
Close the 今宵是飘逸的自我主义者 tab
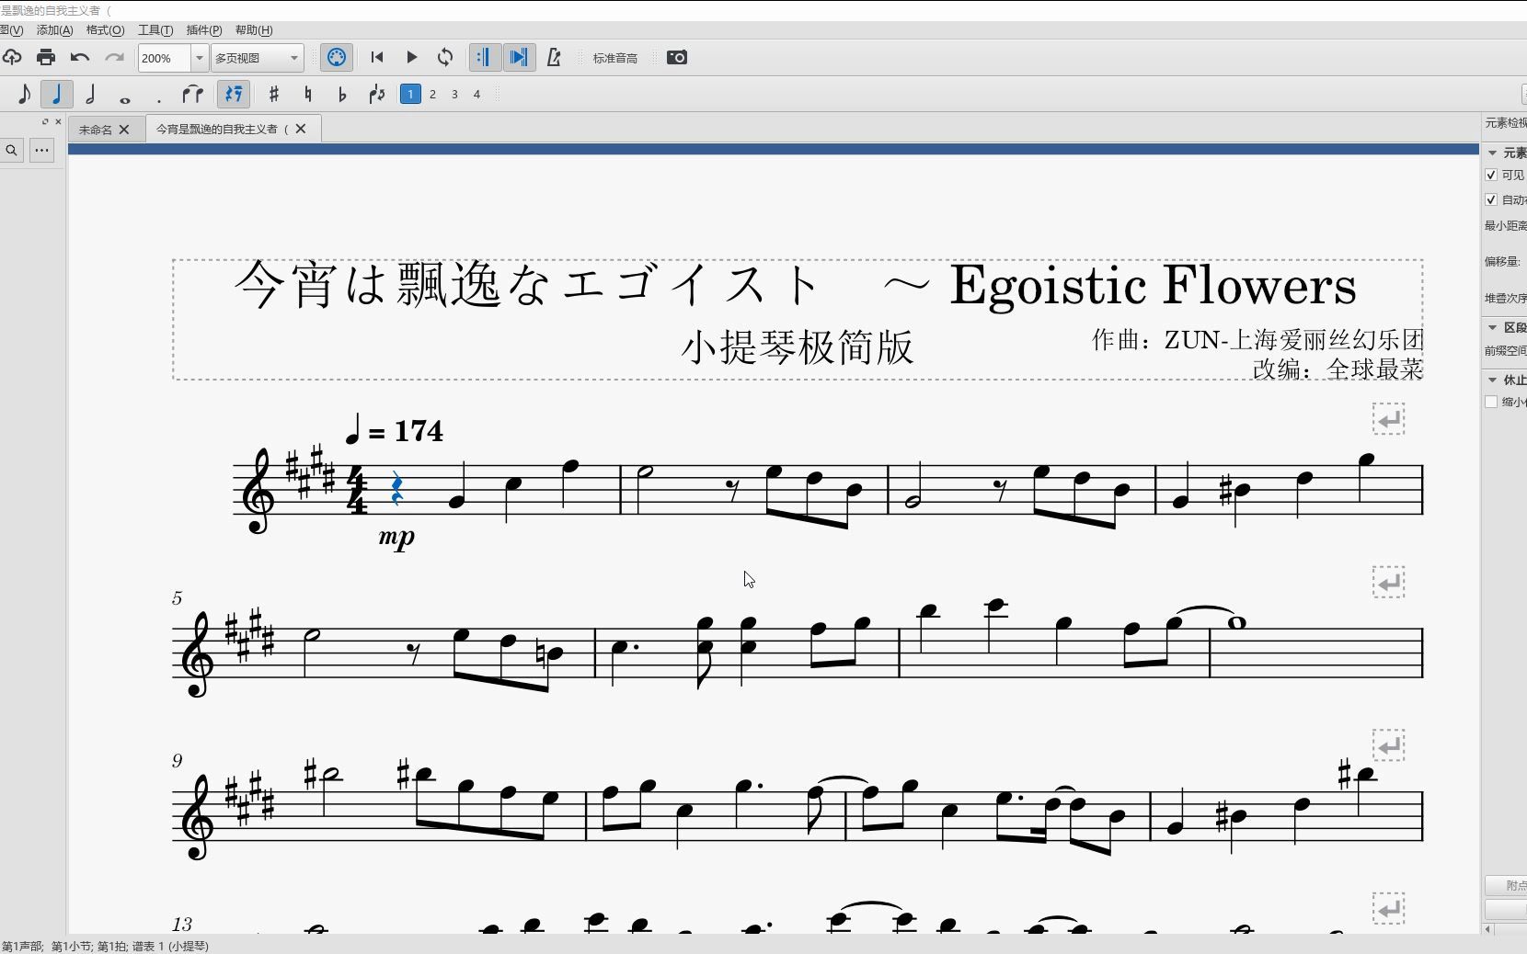pos(301,129)
